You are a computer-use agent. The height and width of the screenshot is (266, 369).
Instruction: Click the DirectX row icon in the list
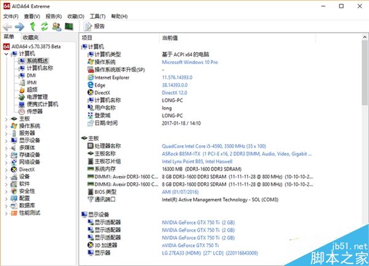point(90,92)
